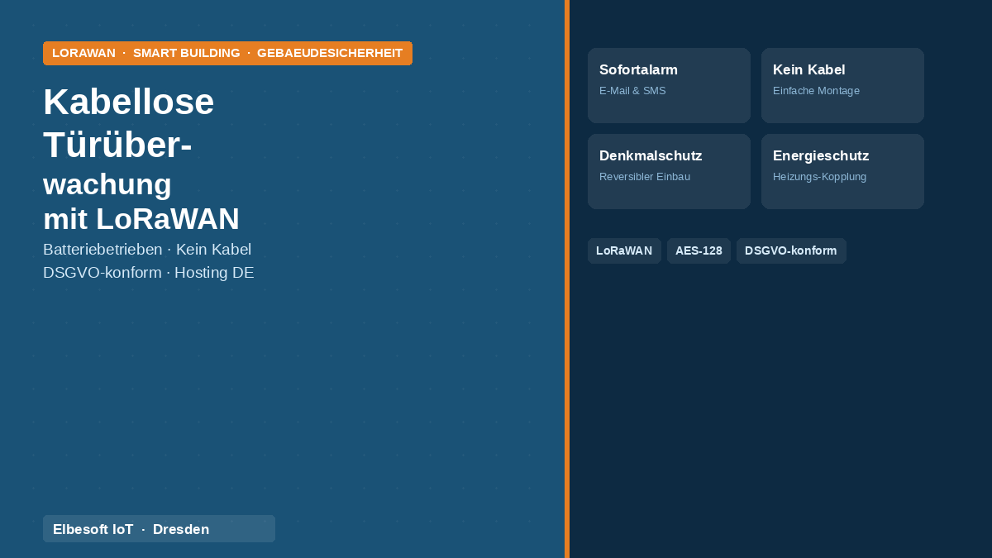Click the headline Kabellose Türüber-wachung

tap(129, 141)
